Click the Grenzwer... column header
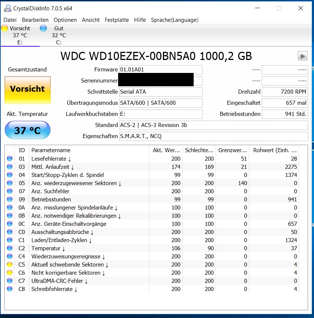The height and width of the screenshot is (318, 314). pos(233,150)
